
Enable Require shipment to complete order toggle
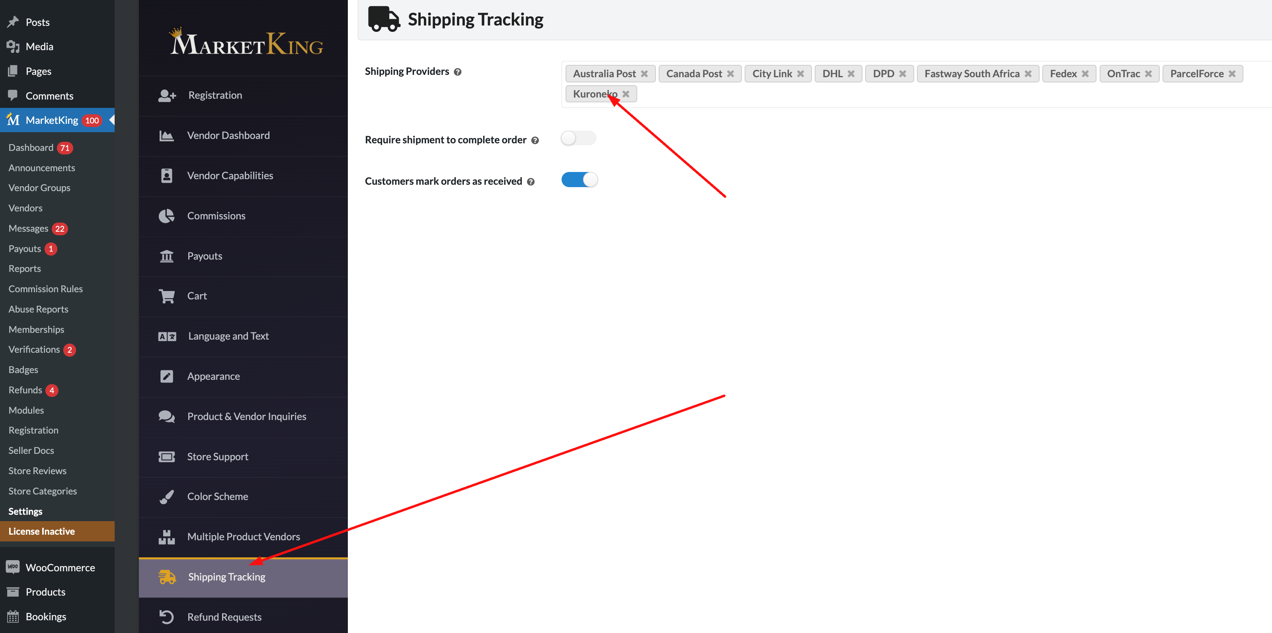[579, 138]
